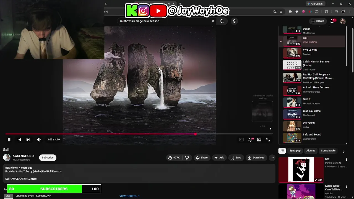Open more actions next to Download
This screenshot has width=354, height=199.
(x=272, y=158)
